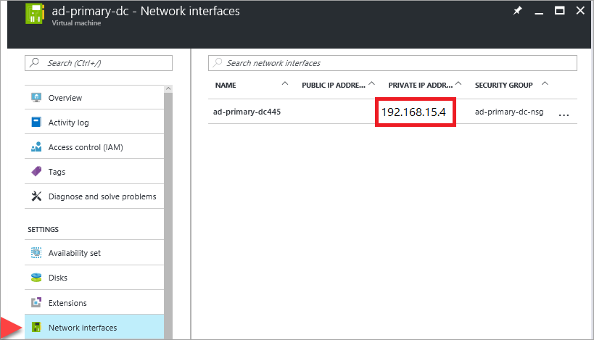Click the Activity log icon
594x340 pixels.
point(36,123)
